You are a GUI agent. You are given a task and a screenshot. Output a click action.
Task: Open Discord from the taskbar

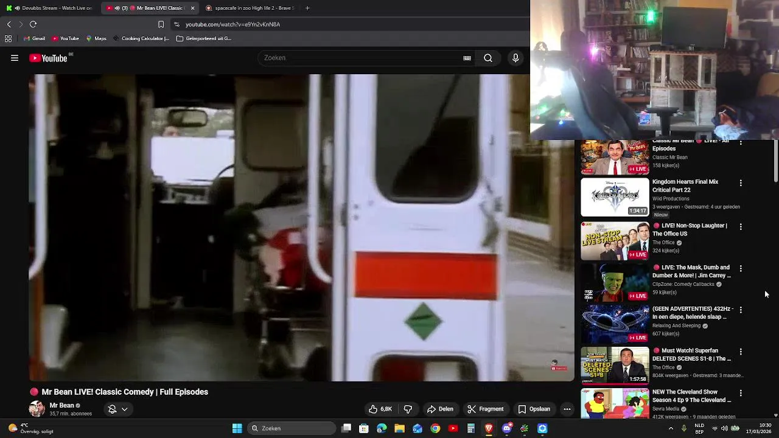506,428
